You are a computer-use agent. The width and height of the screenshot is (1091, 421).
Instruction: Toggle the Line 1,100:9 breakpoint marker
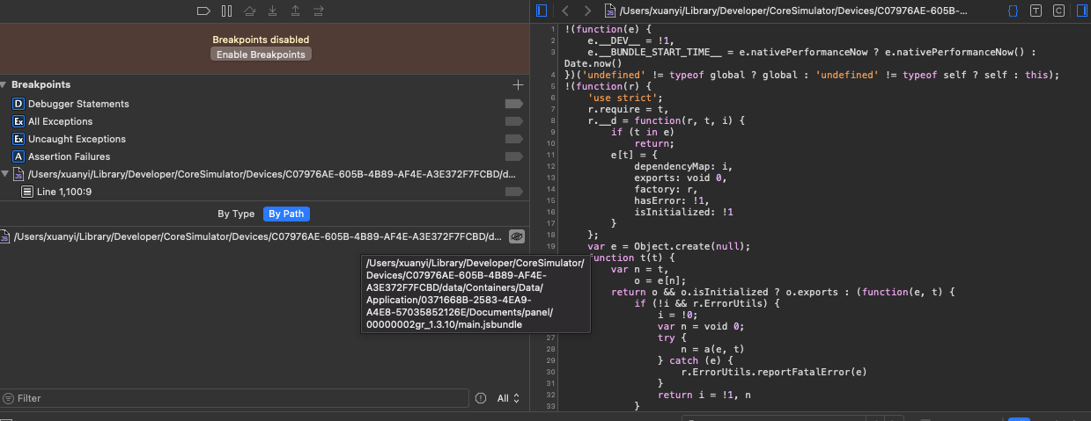[x=513, y=192]
